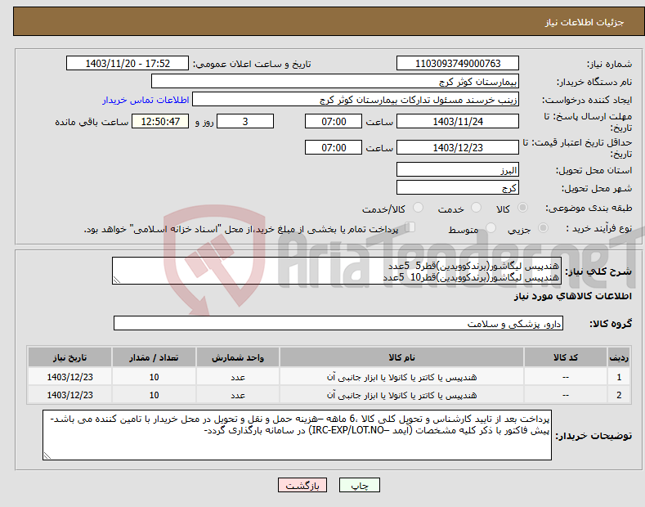Click the تعداد / مقدار column header
This screenshot has height=507, width=645.
(154, 357)
